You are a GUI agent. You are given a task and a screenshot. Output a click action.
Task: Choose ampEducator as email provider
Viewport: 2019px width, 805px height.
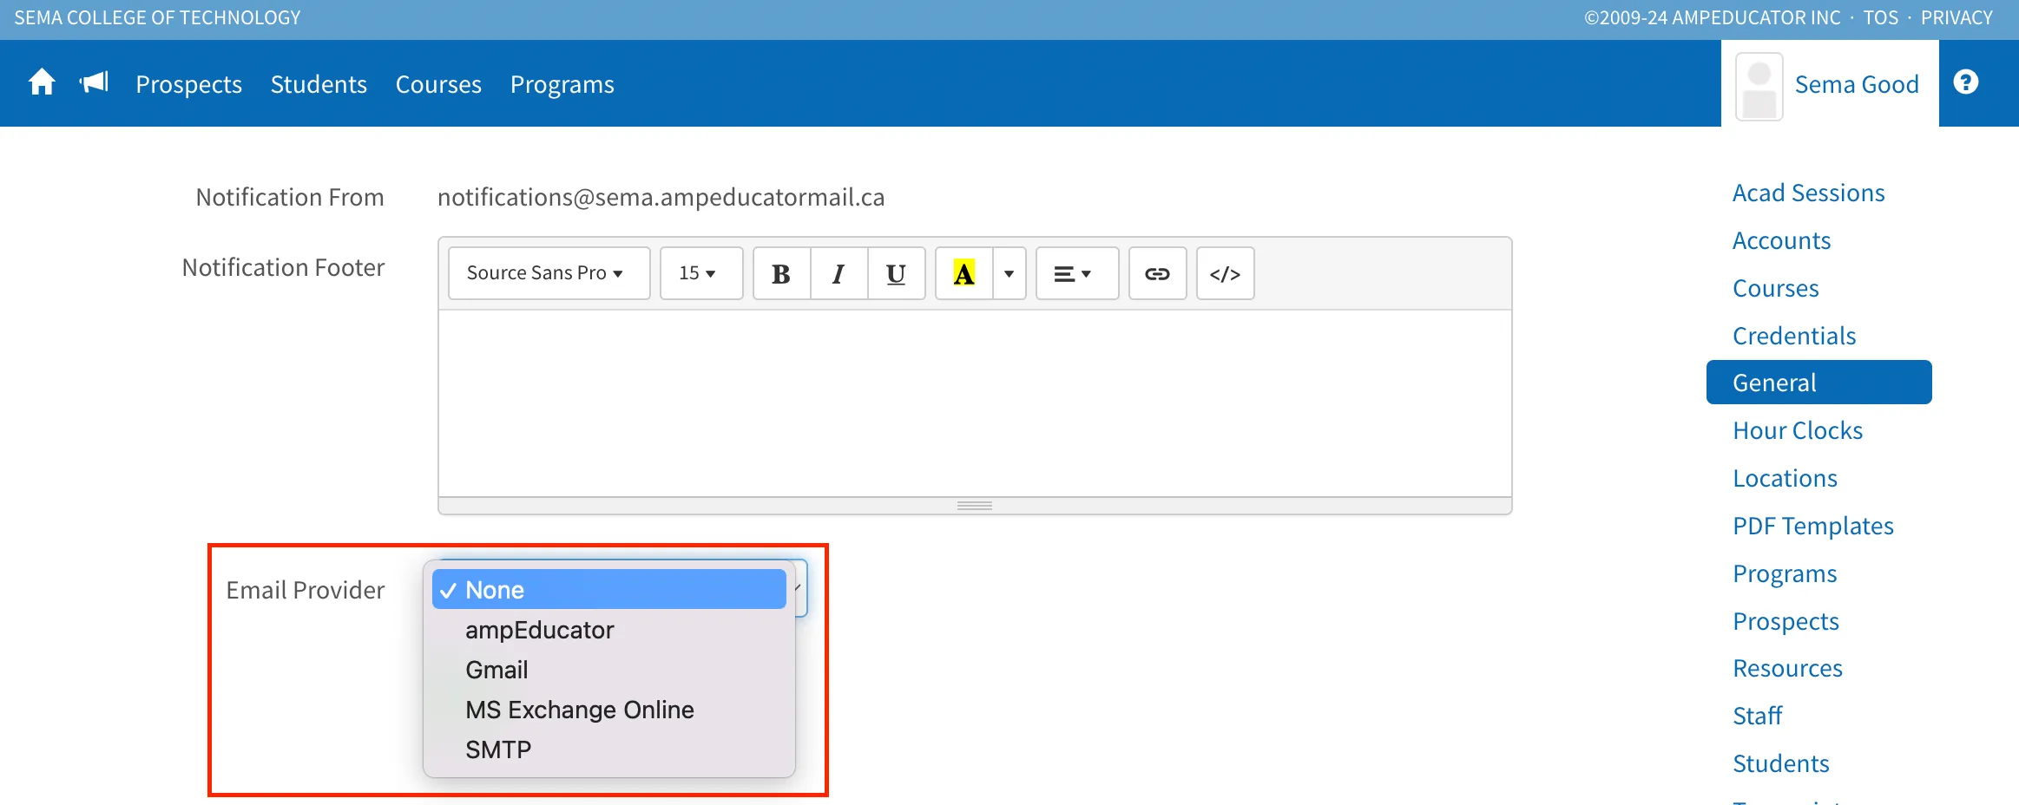(x=608, y=630)
